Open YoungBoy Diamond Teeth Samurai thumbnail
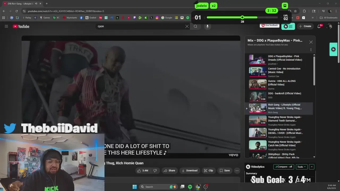Viewport: 340px width, 191px height. click(x=258, y=120)
